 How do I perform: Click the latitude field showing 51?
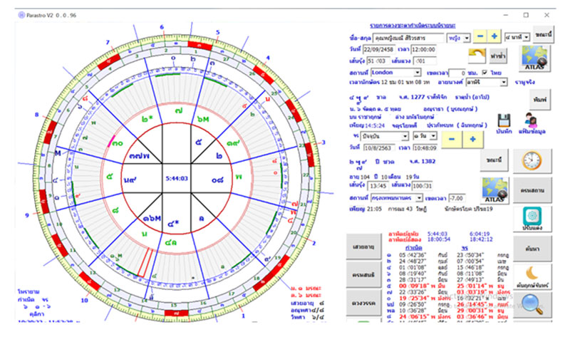coord(378,61)
